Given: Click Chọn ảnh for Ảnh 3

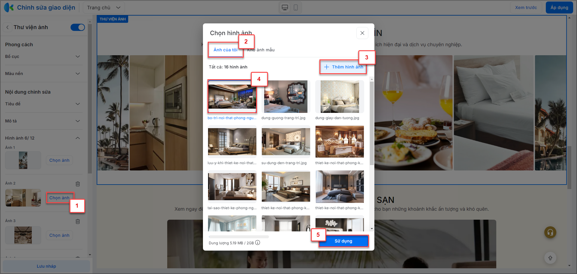Looking at the screenshot, I should click(x=59, y=235).
